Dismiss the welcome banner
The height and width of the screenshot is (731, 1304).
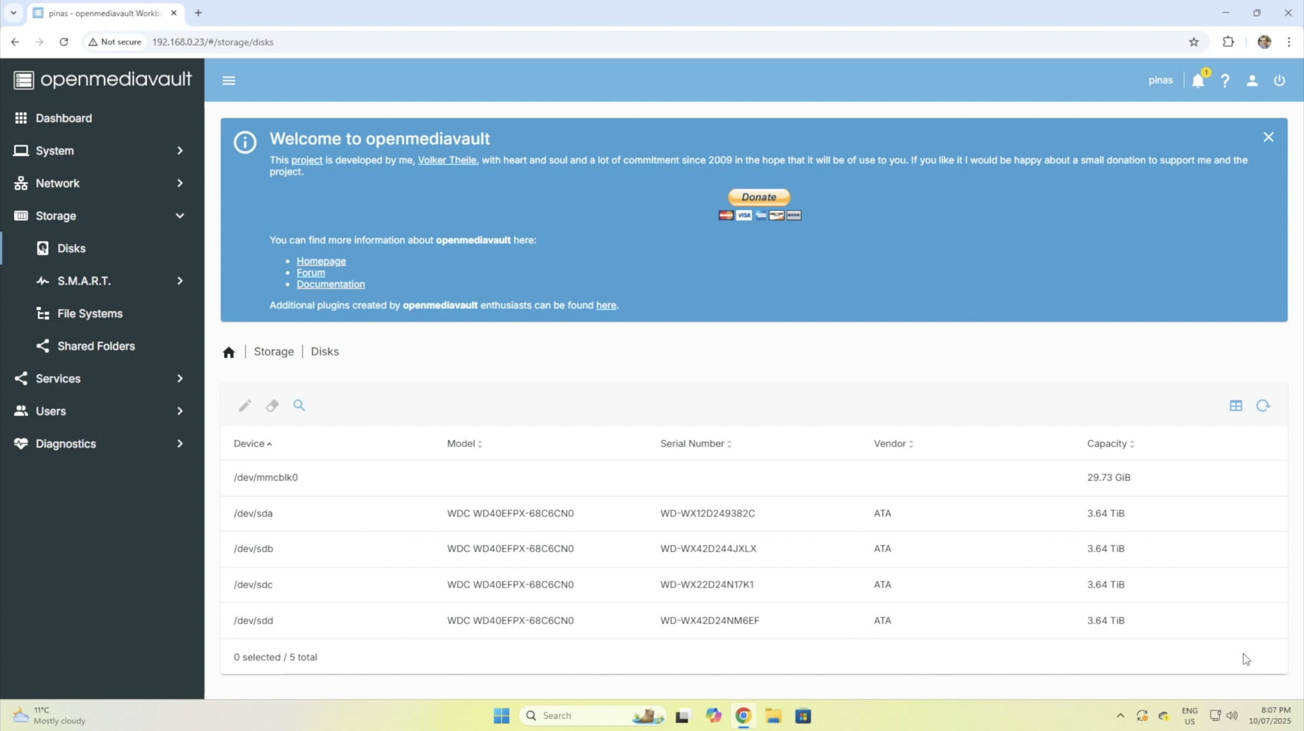tap(1268, 137)
